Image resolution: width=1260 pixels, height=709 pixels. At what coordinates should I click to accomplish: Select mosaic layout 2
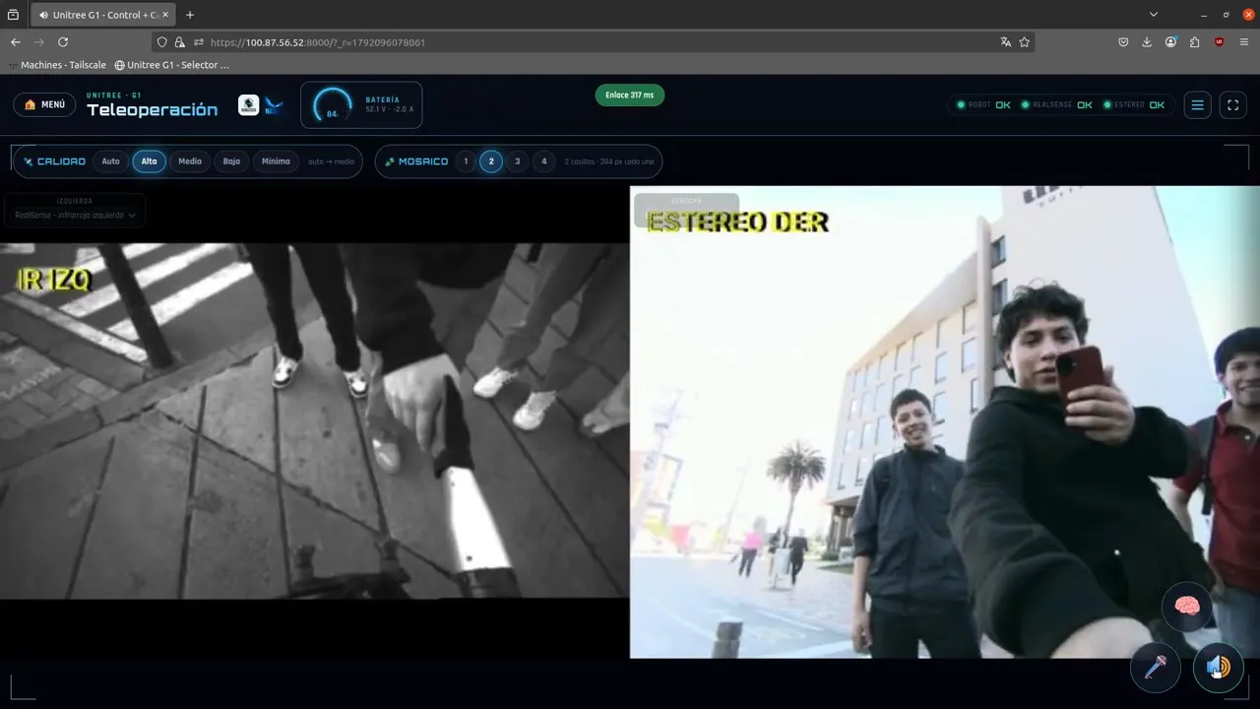coord(491,161)
